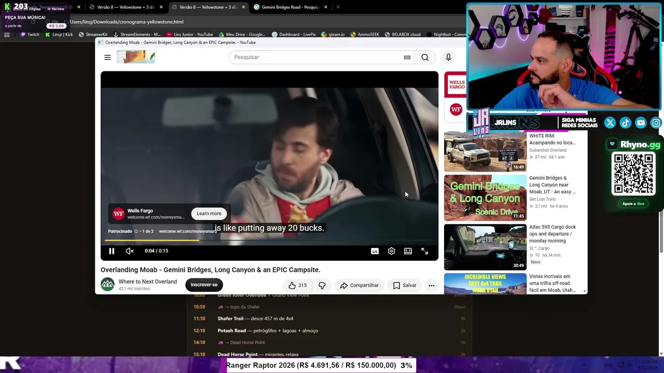This screenshot has width=664, height=373.
Task: Like the video with 215 likes
Action: 297,285
